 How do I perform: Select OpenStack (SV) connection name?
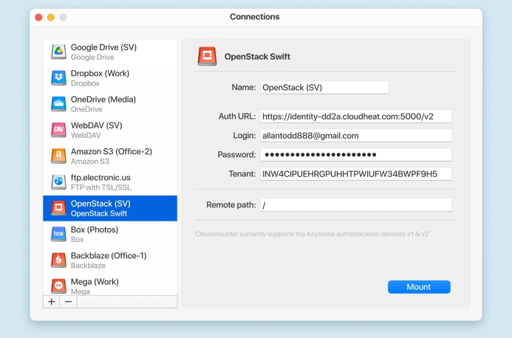100,204
